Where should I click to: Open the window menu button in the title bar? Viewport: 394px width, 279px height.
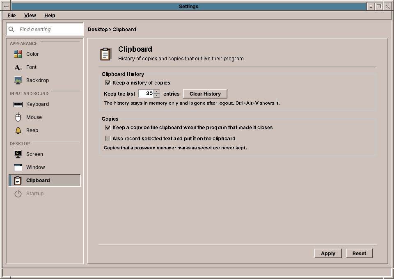click(7, 7)
